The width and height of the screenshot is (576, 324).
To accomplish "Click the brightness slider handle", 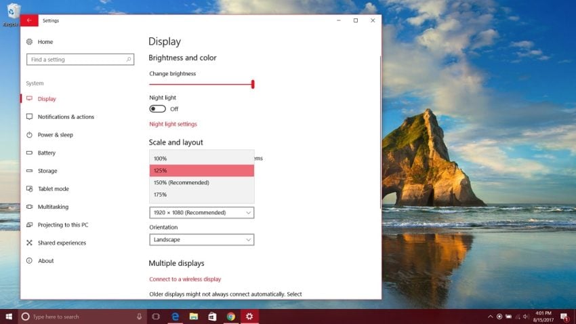I will [253, 84].
